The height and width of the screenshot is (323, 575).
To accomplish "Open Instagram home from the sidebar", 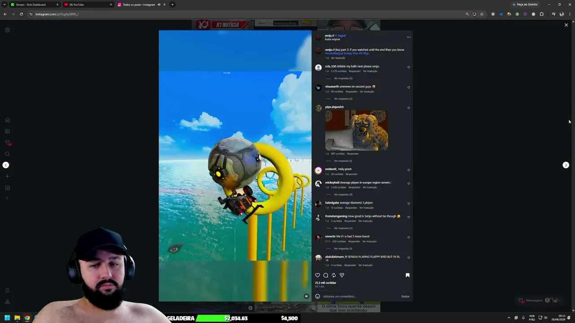I will 7,120.
